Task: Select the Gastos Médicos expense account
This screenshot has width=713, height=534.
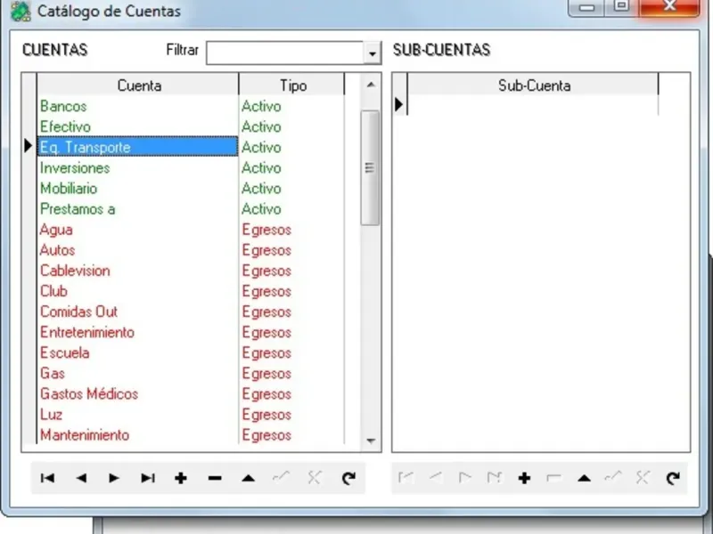Action: 138,394
